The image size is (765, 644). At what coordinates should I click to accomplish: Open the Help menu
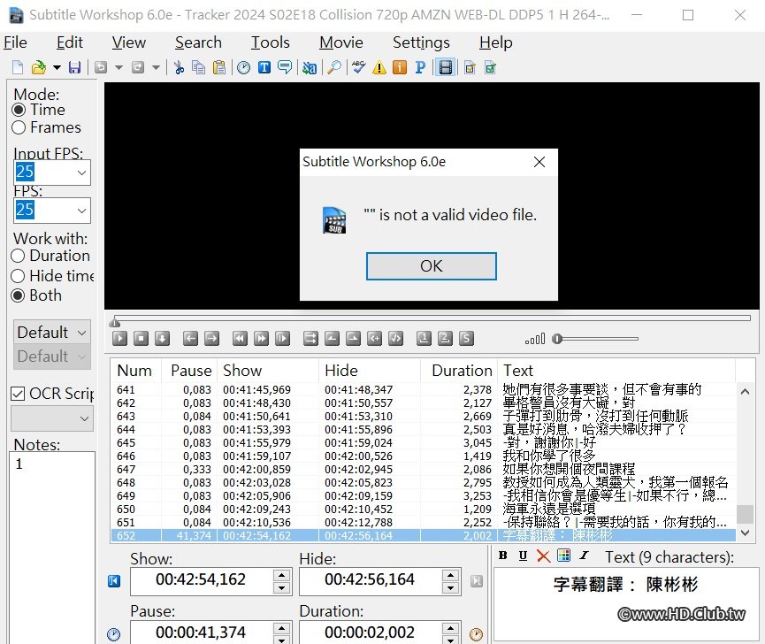point(495,42)
